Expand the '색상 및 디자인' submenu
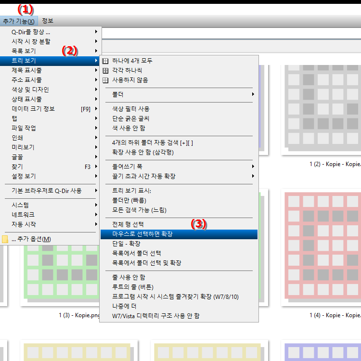The height and width of the screenshot is (361, 361). [50, 90]
